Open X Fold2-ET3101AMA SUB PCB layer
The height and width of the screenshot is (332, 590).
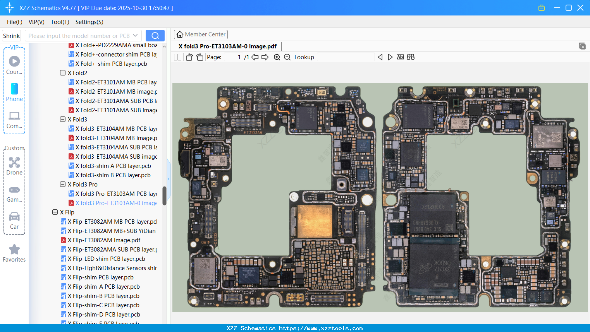tap(113, 101)
